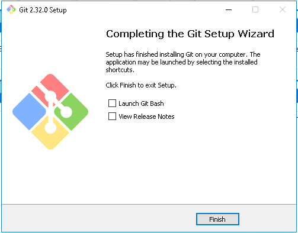Click the large Git logo image

click(x=50, y=112)
